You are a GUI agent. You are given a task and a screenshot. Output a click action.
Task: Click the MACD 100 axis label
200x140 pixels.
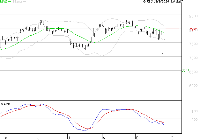tap(194, 111)
